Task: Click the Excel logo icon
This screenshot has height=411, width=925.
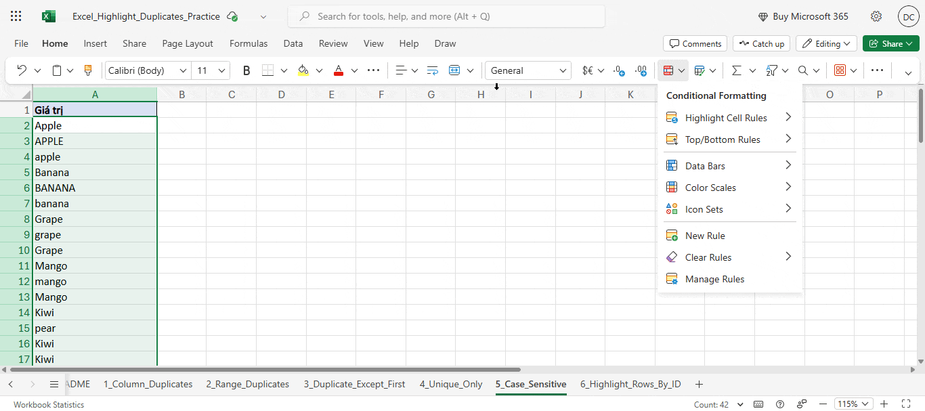Action: coord(49,16)
